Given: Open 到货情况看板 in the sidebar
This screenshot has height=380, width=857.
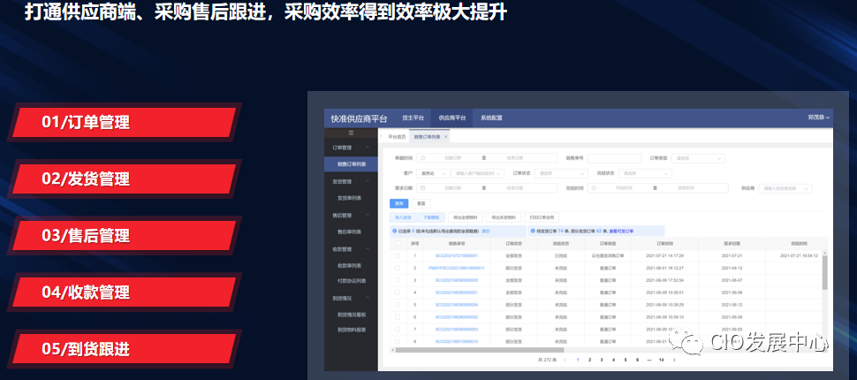Looking at the screenshot, I should click(x=351, y=315).
